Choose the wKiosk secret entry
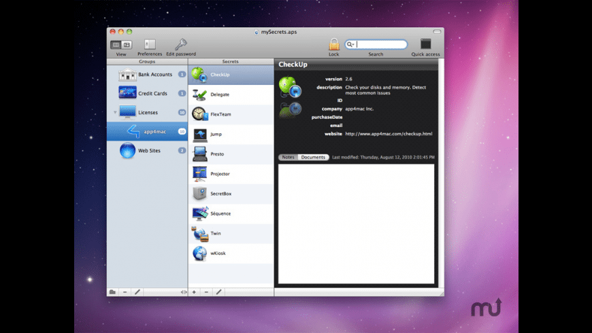This screenshot has height=333, width=592. tap(218, 253)
